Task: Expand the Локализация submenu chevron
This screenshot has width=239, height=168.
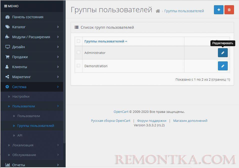Action: 58,145
